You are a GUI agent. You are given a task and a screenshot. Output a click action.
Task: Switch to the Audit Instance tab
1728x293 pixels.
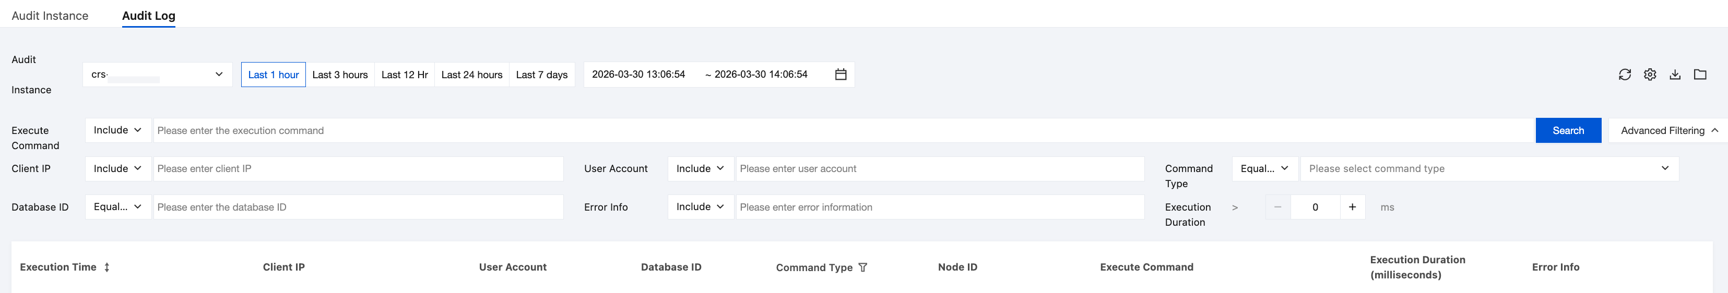pos(50,16)
